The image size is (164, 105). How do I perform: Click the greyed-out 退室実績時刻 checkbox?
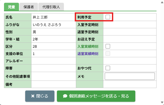[x=108, y=53]
